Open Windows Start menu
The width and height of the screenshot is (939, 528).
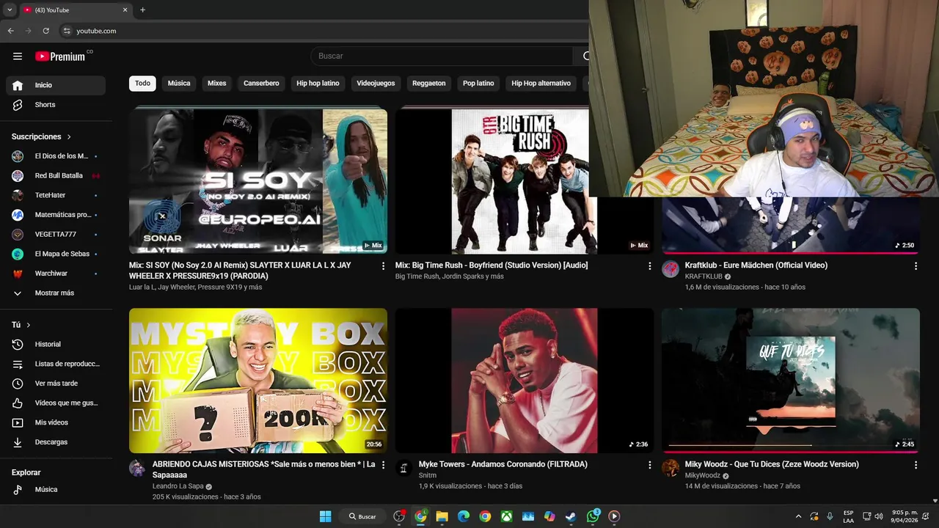325,516
